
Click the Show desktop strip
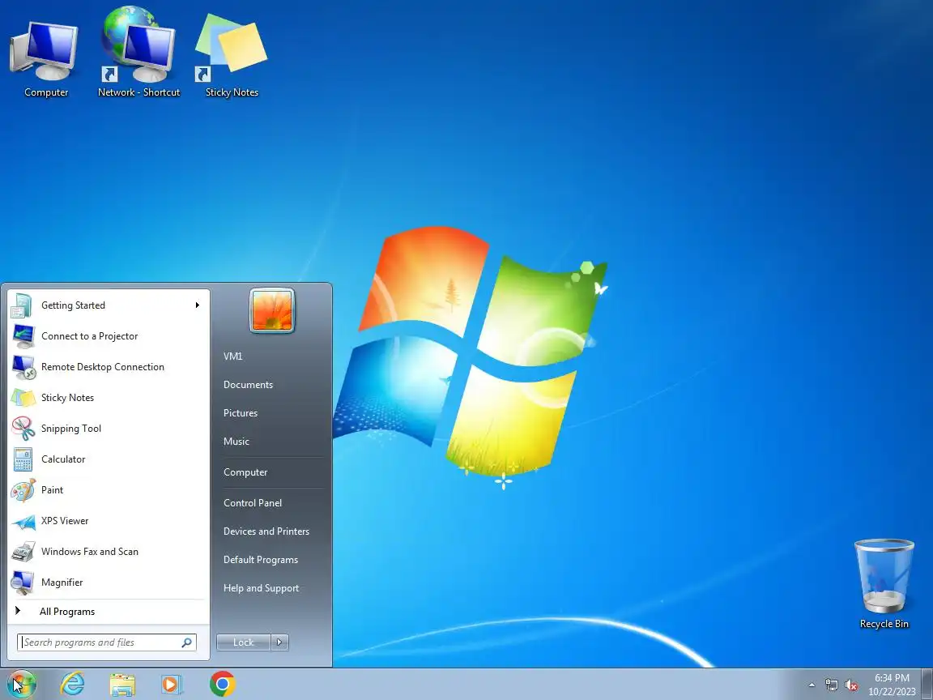pos(927,684)
